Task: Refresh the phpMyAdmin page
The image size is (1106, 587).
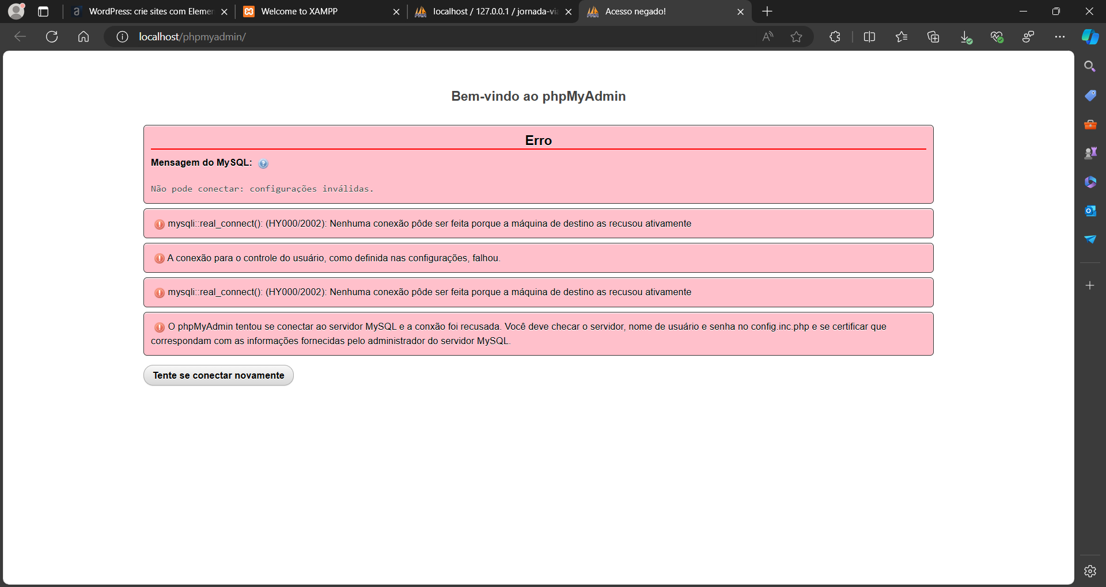Action: (x=52, y=37)
